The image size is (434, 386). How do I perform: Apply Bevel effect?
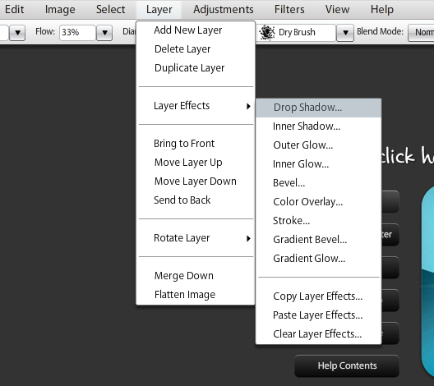pos(318,183)
